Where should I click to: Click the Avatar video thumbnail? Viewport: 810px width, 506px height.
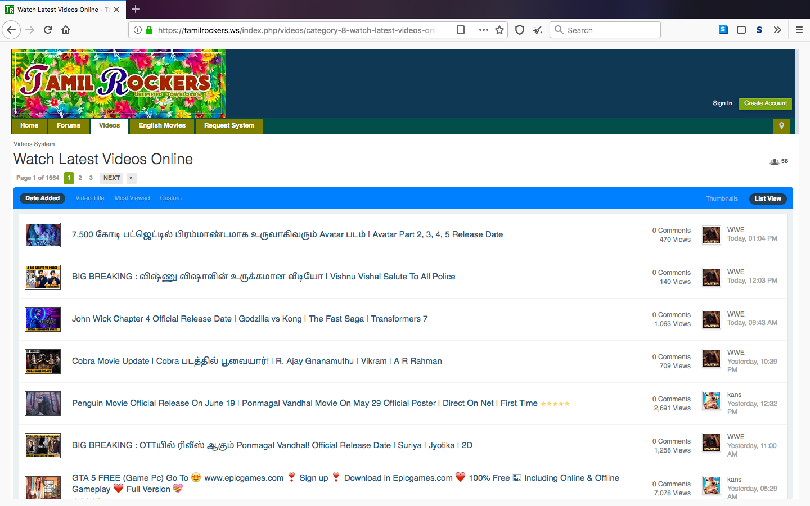click(43, 235)
